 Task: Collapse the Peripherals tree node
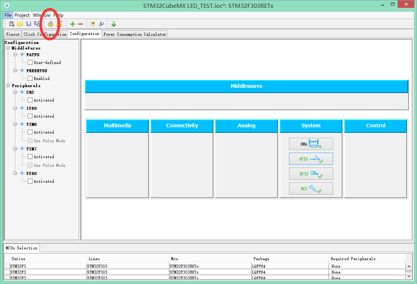coord(8,86)
